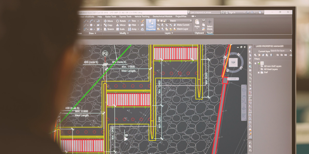Screen dimensions: 309x154
Task: Open the Fillet dropdown arrow
Action: pos(138,25)
